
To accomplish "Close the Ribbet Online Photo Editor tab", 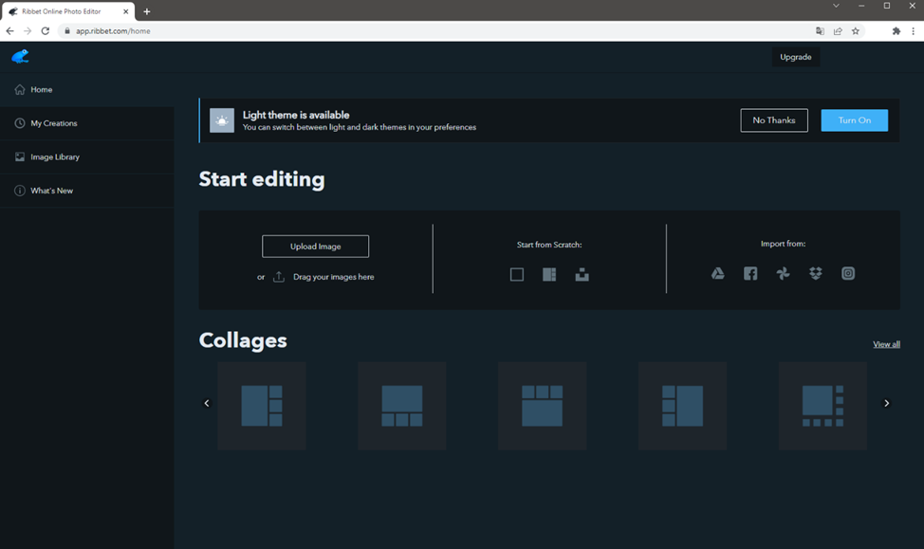I will coord(125,11).
